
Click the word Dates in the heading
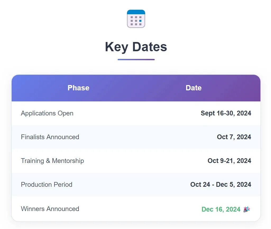tap(150, 47)
